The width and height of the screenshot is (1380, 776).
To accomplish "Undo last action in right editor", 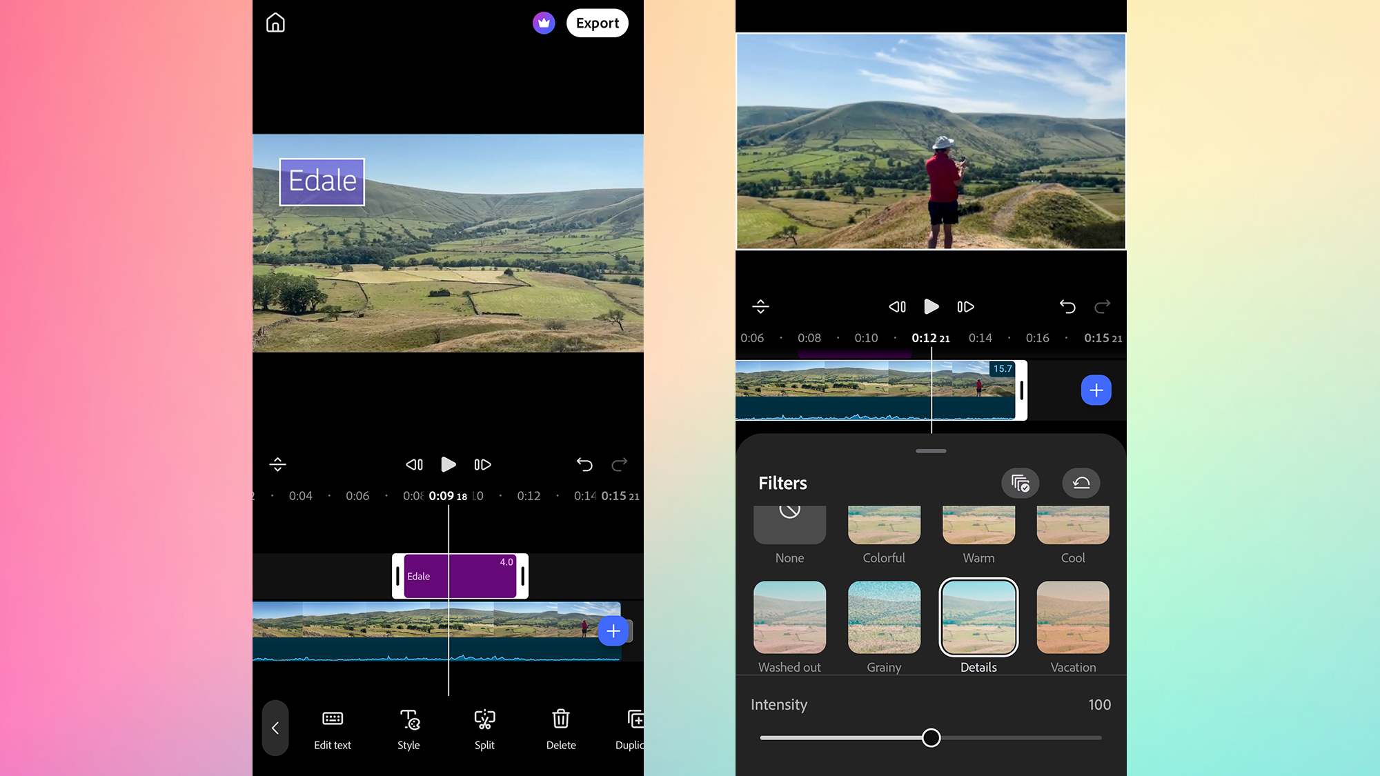I will point(1067,306).
